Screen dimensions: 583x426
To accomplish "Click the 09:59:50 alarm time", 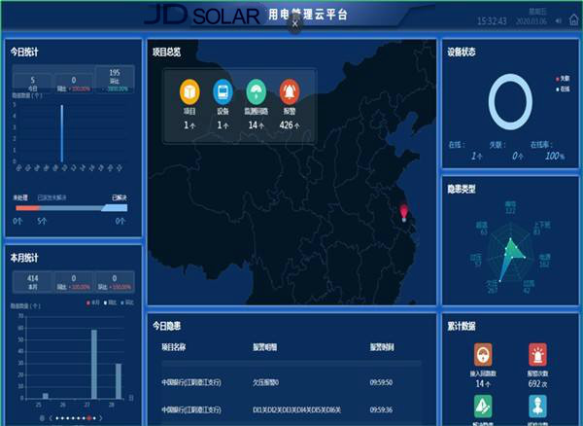I will pyautogui.click(x=381, y=382).
